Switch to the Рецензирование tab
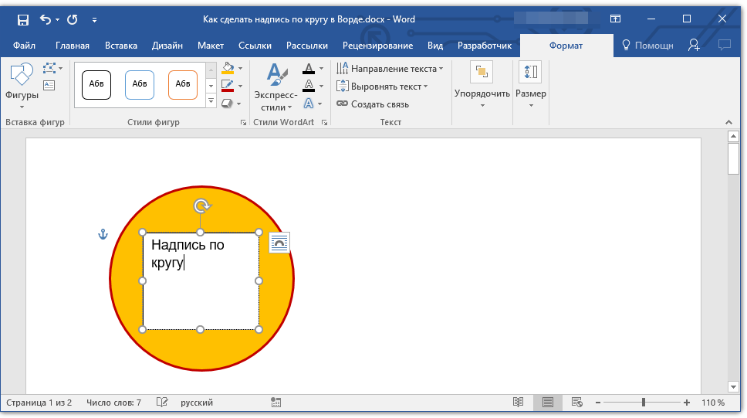Screen dimensions: 747x418 377,46
